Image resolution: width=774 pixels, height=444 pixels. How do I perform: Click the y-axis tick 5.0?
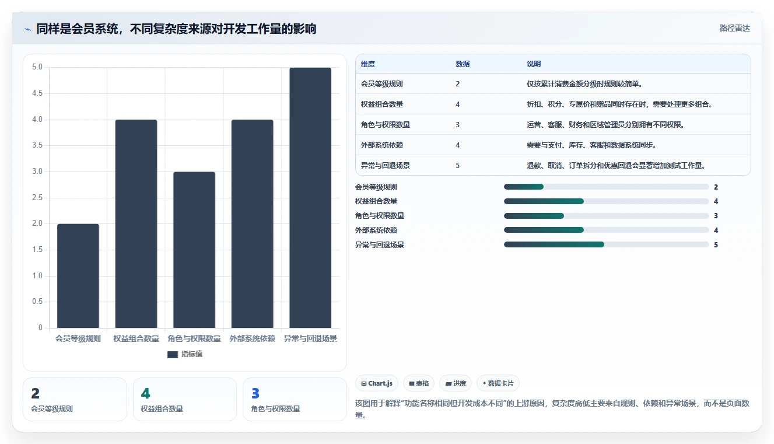(x=37, y=67)
